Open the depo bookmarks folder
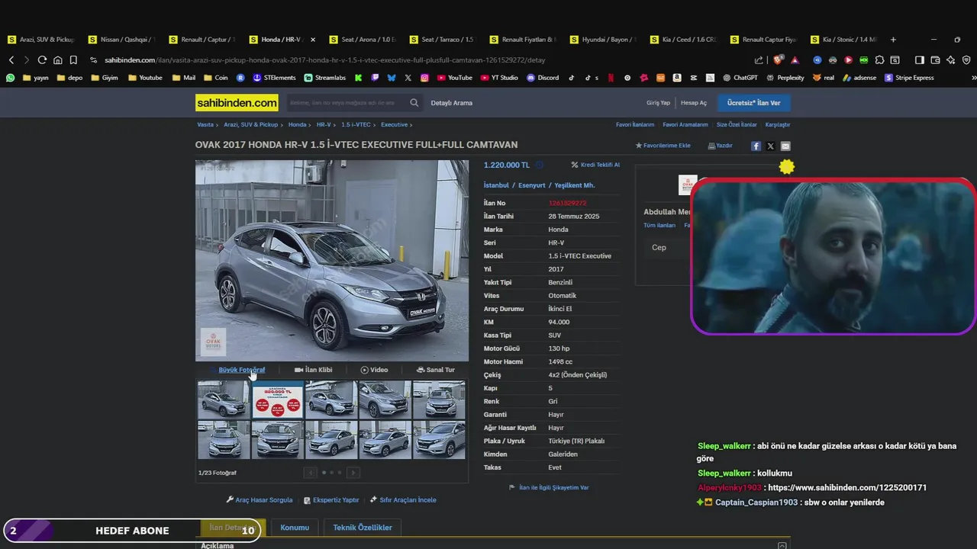 click(x=69, y=78)
